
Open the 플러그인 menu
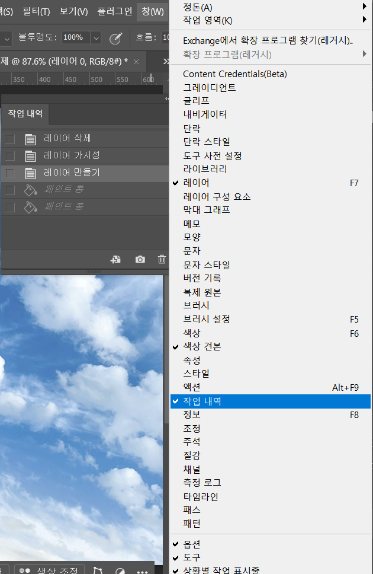pyautogui.click(x=114, y=11)
